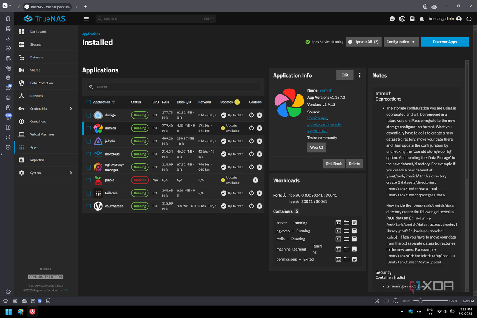Image resolution: width=477 pixels, height=318 pixels.
Task: Restart the nextcloud app
Action: 251,154
